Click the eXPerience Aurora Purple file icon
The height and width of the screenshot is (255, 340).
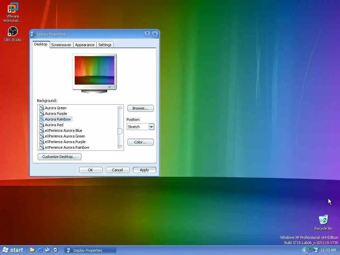click(42, 141)
